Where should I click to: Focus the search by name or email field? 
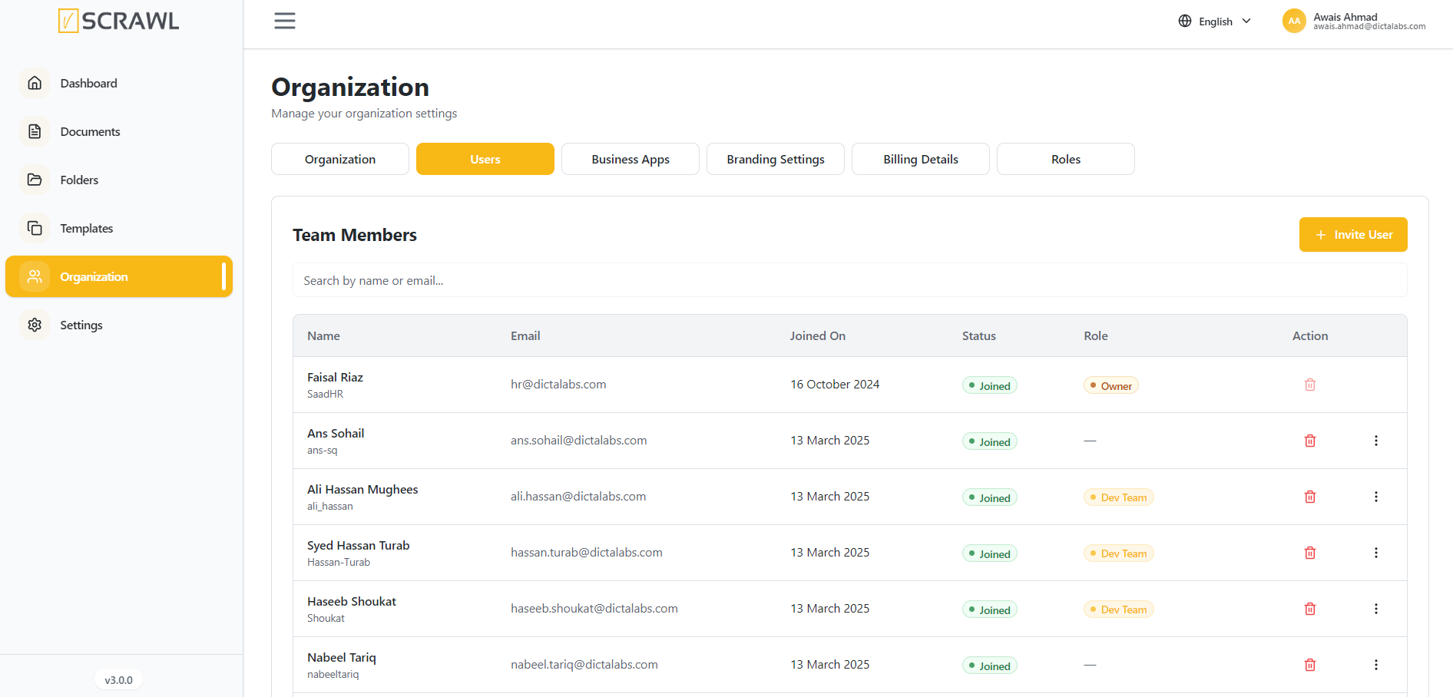coord(849,280)
